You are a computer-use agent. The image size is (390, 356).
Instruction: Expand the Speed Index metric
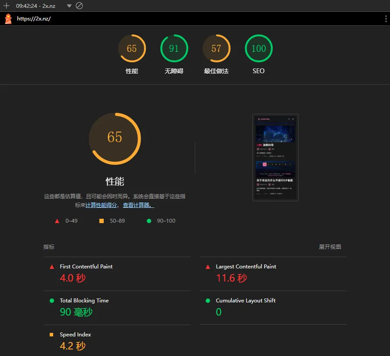pos(75,335)
